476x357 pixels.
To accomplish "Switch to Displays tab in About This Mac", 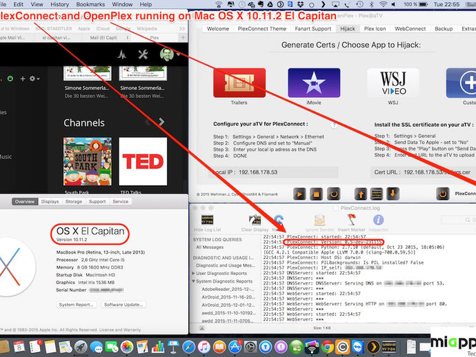I will [50, 202].
